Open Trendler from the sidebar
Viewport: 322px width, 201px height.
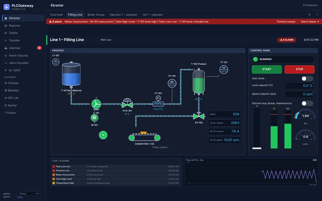tap(23, 41)
